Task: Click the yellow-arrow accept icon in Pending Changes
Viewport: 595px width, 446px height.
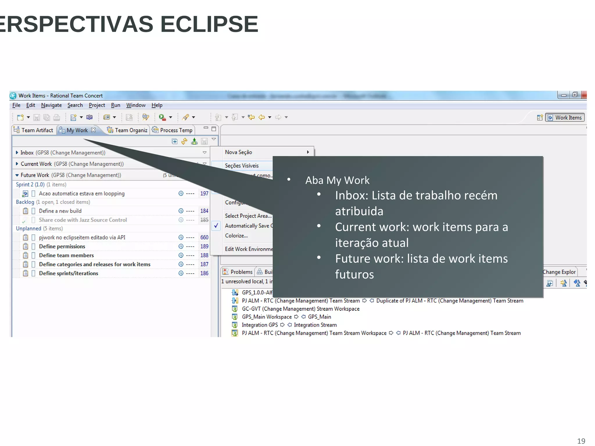Action: pyautogui.click(x=563, y=283)
